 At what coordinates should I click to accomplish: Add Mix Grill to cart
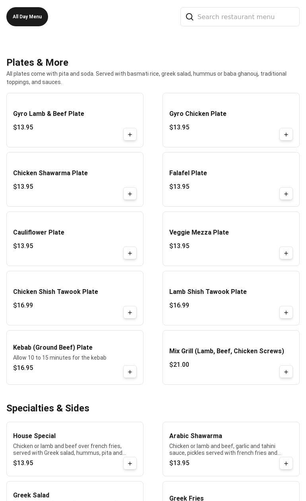(286, 372)
